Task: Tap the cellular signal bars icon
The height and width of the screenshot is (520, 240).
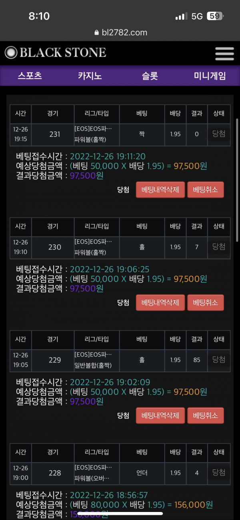Action: (181, 16)
